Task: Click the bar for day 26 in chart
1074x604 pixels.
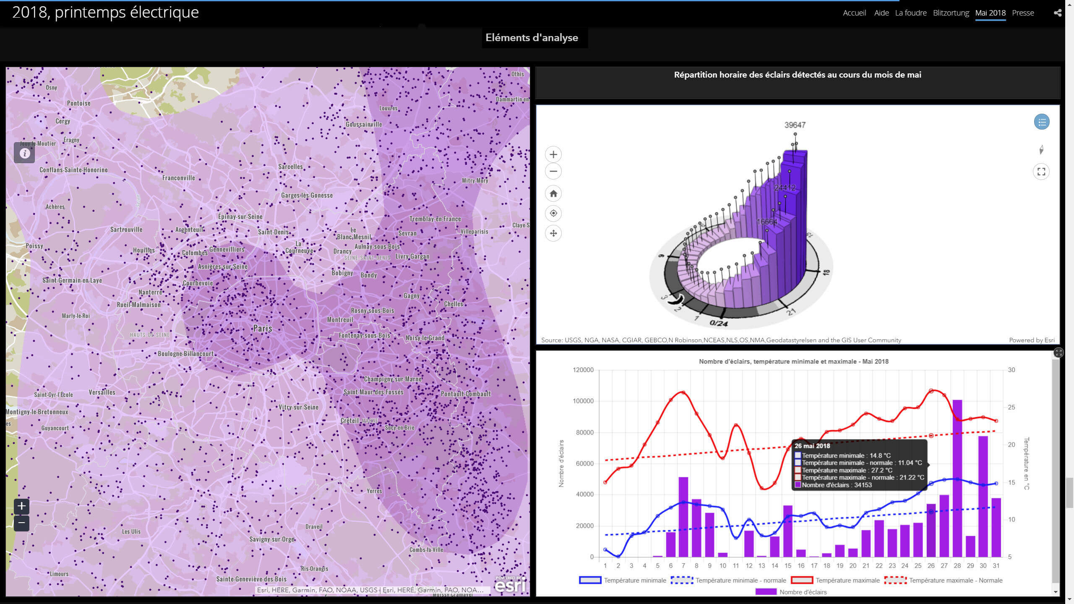Action: tap(931, 531)
